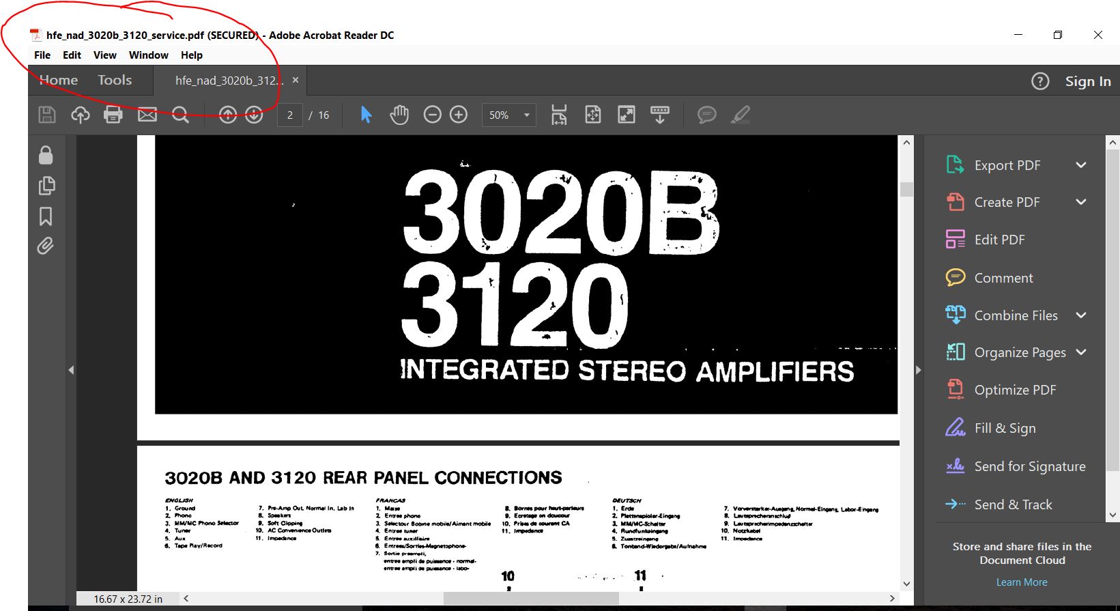Click Export PDF in tools pane
The height and width of the screenshot is (611, 1120).
tap(1007, 165)
